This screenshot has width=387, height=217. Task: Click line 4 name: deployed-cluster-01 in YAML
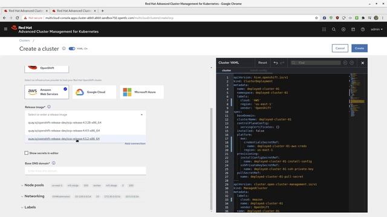[258, 89]
